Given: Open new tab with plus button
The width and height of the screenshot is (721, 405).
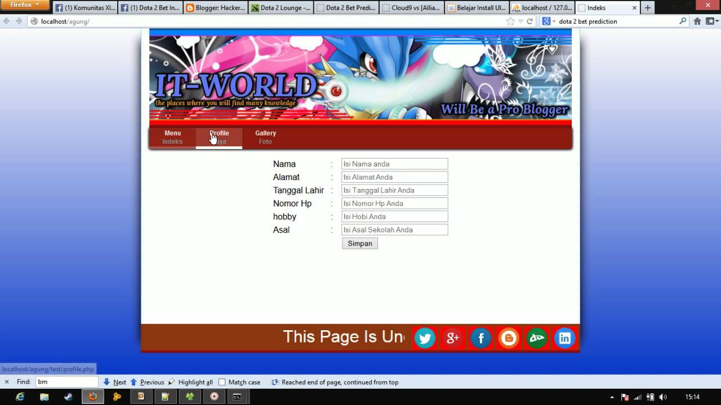Looking at the screenshot, I should tap(648, 8).
